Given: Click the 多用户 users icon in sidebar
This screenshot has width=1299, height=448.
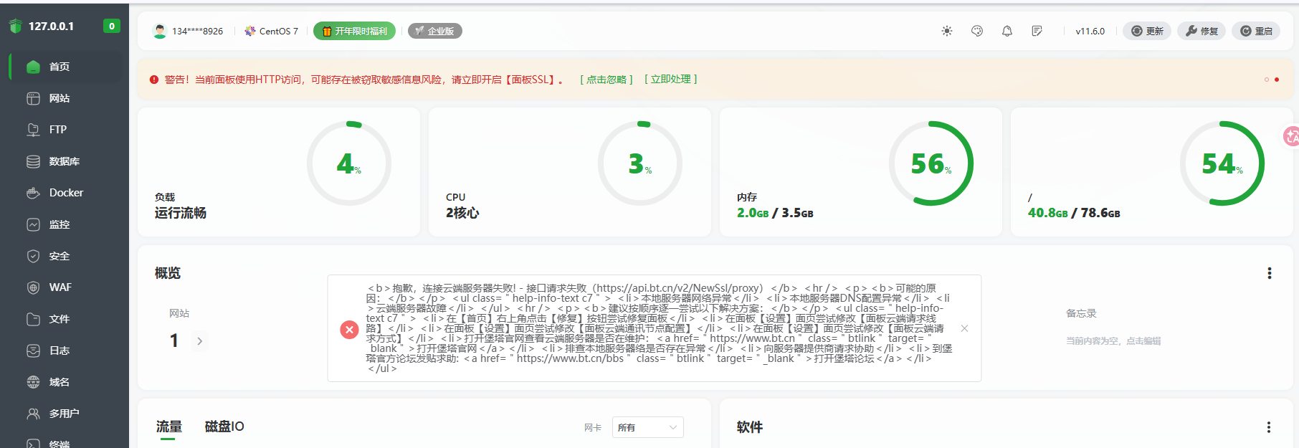Looking at the screenshot, I should tap(33, 414).
